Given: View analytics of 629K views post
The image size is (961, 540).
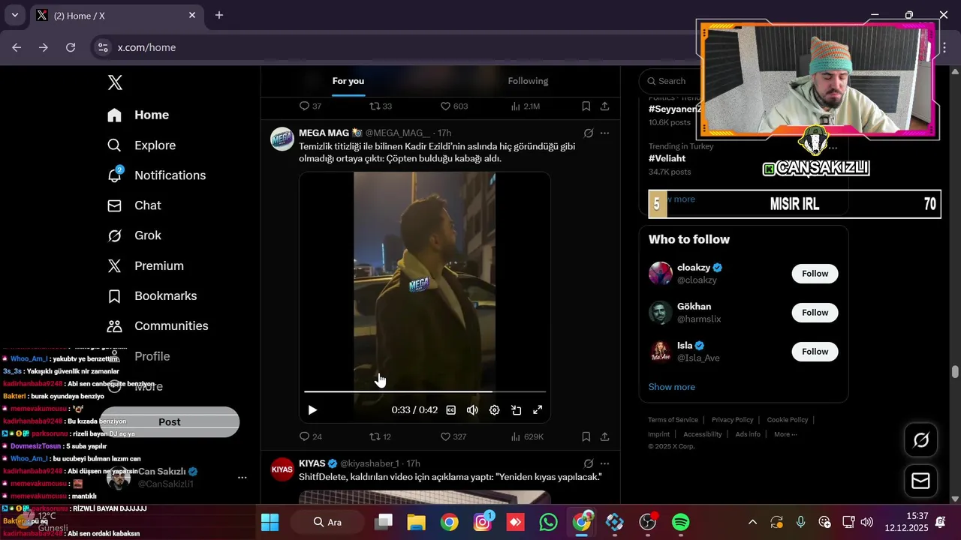Looking at the screenshot, I should 527,436.
